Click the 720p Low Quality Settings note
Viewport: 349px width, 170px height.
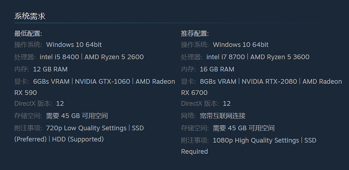tap(86, 128)
